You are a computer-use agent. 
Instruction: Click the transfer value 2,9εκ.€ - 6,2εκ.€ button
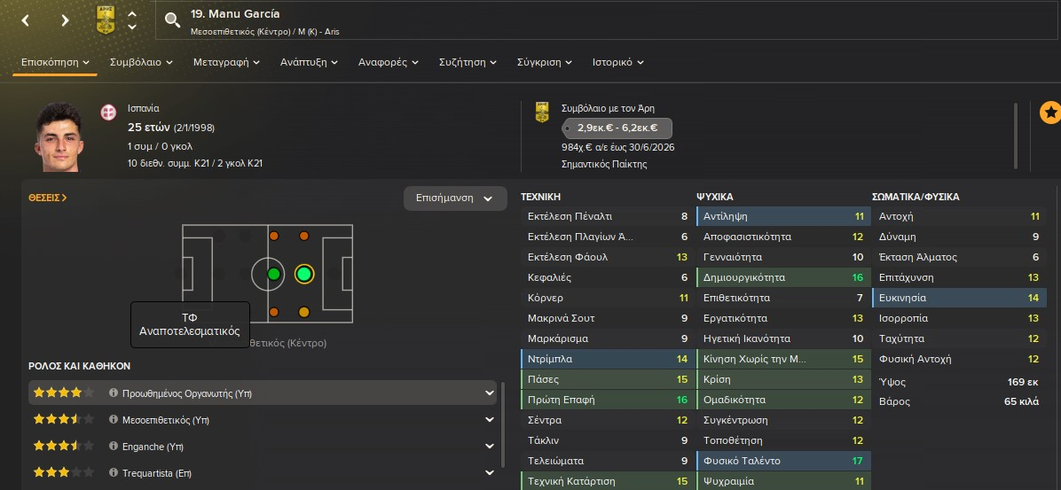point(617,128)
